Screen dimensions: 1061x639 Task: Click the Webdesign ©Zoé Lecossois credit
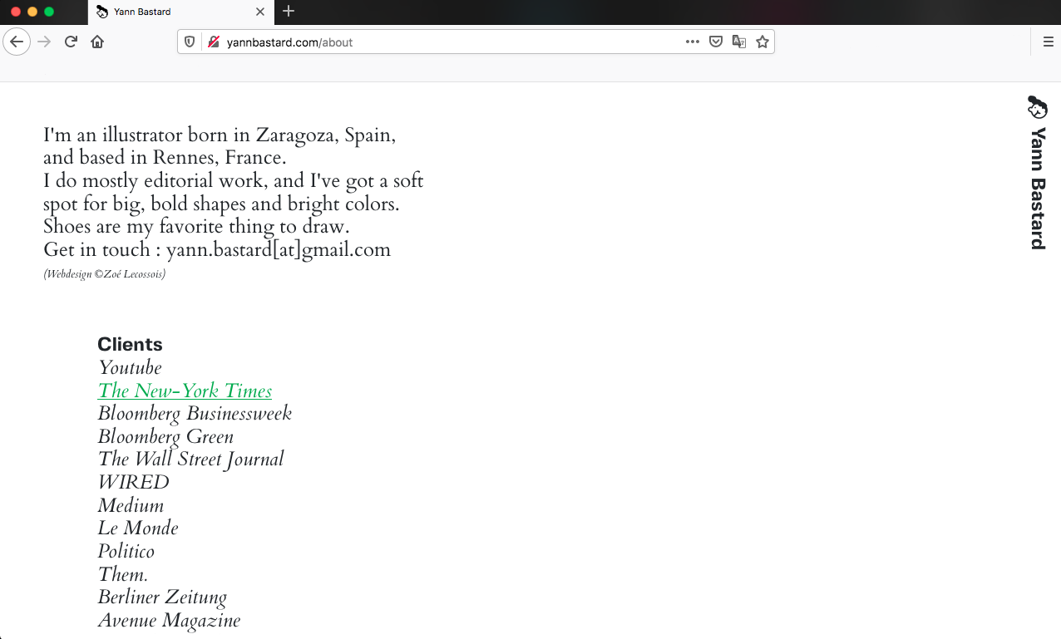104,273
